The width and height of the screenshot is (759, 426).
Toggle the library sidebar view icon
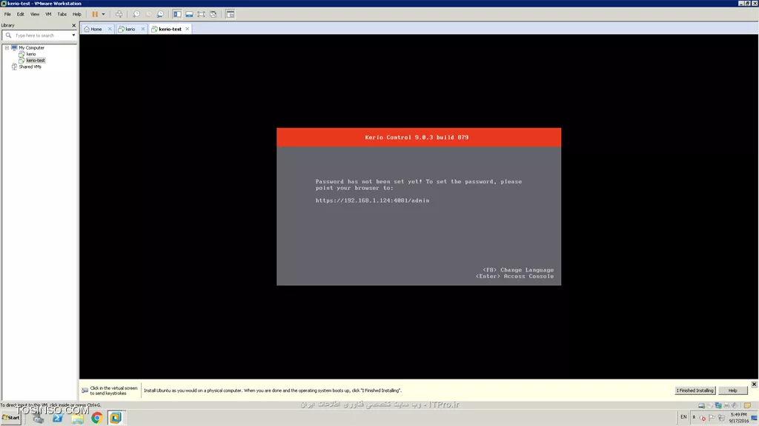177,14
